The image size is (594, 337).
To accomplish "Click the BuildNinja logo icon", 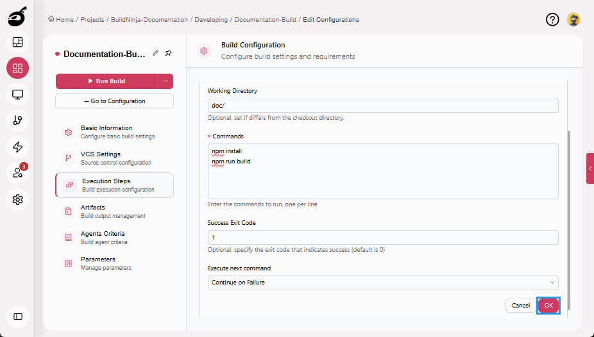I will pyautogui.click(x=17, y=17).
